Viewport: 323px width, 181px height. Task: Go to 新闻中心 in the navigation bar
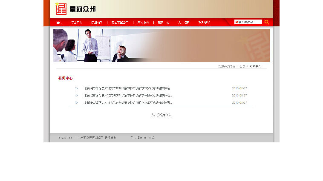[x=143, y=23]
